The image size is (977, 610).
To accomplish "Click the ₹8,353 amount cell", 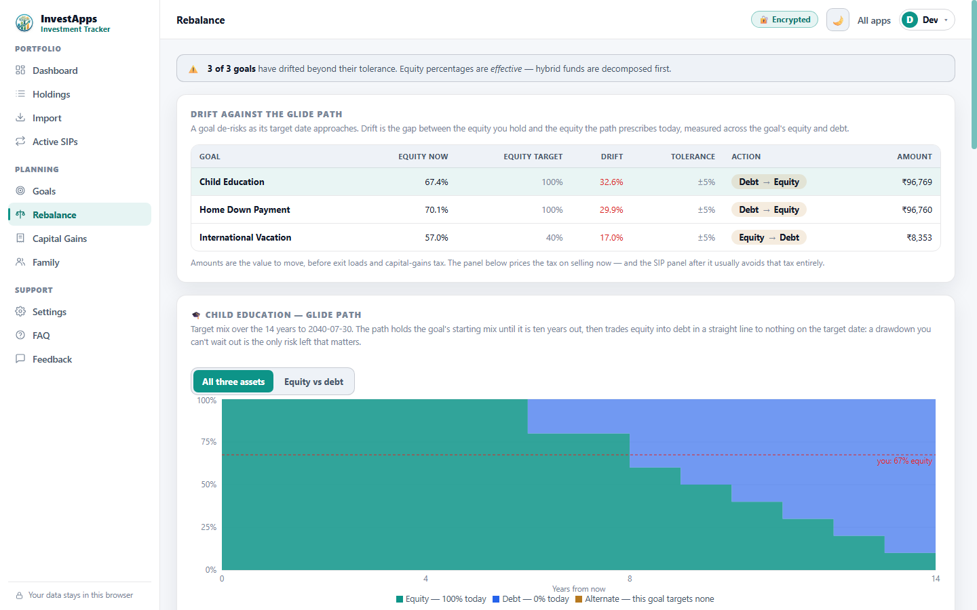I will 919,237.
